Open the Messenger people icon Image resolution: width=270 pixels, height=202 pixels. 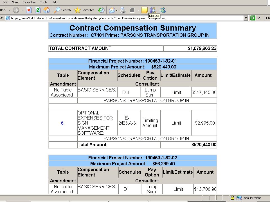(x=163, y=10)
